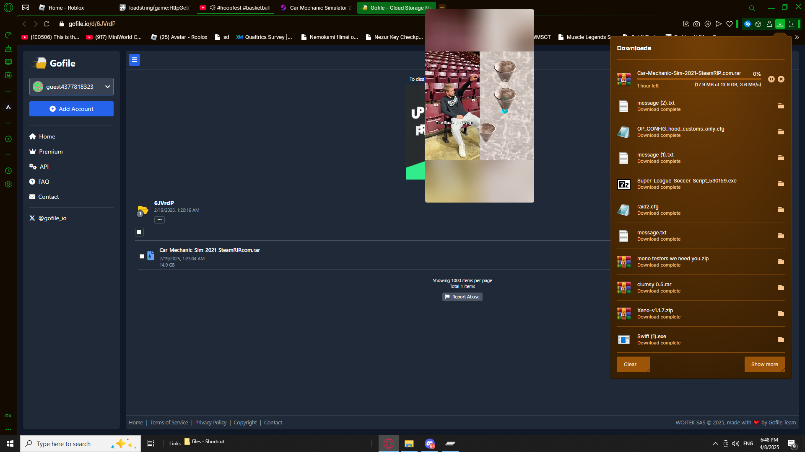Click the Car-Mechanic-Sim download progress bar

tap(699, 79)
